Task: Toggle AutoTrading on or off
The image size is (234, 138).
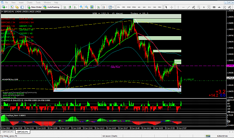Action: pos(51,7)
